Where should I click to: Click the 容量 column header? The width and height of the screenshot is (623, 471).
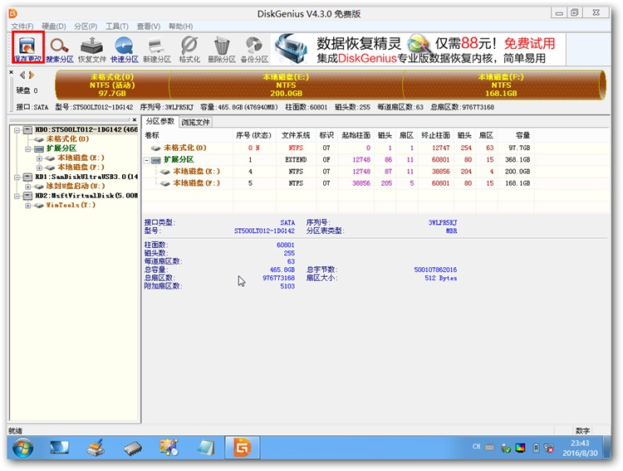515,135
